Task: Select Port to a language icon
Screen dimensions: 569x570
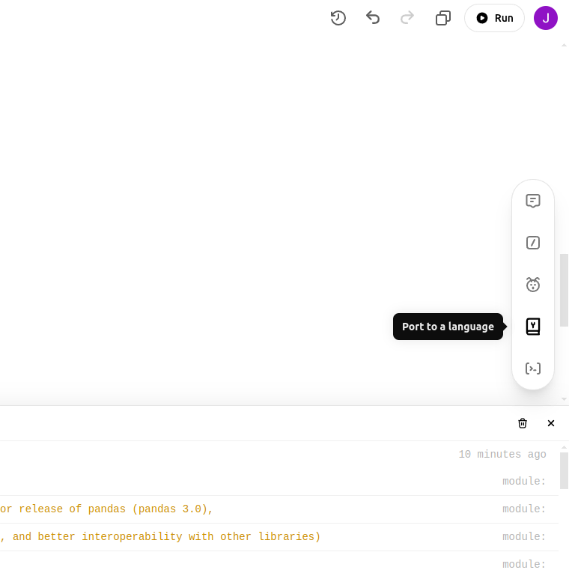Action: pos(533,327)
